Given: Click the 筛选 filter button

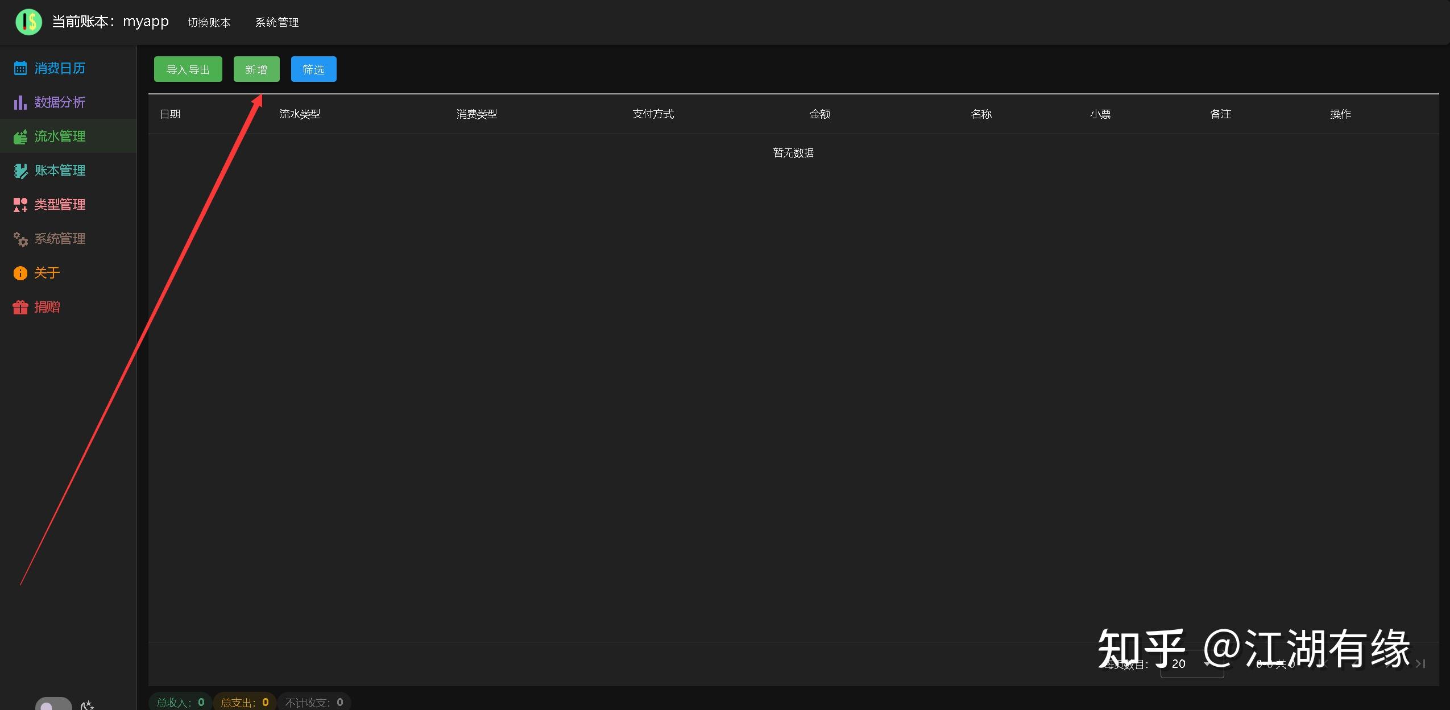Looking at the screenshot, I should 313,69.
